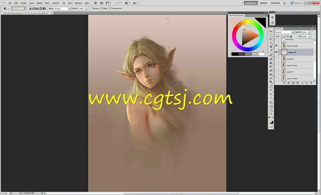The image size is (321, 195).
Task: Select the Lasso tool
Action: click(x=271, y=39)
